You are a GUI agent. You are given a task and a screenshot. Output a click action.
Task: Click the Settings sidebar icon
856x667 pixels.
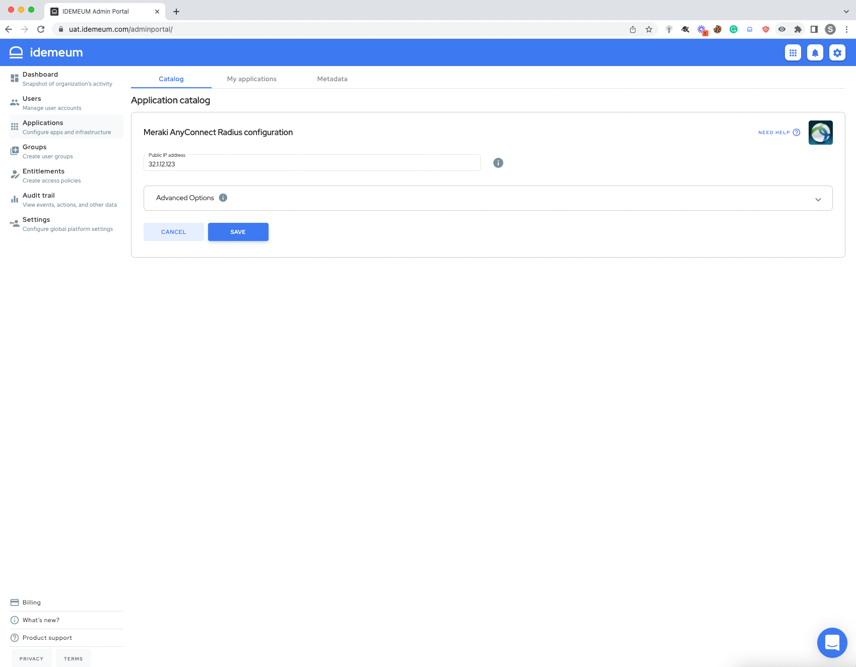15,223
